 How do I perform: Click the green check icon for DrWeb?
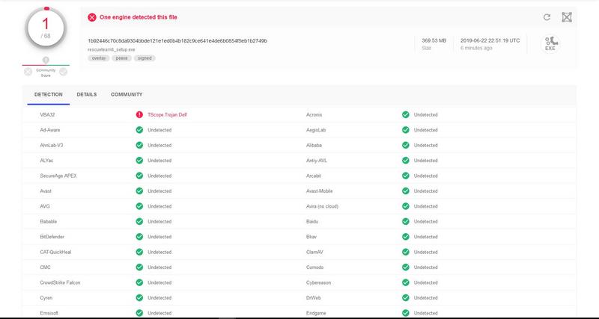[x=406, y=297]
